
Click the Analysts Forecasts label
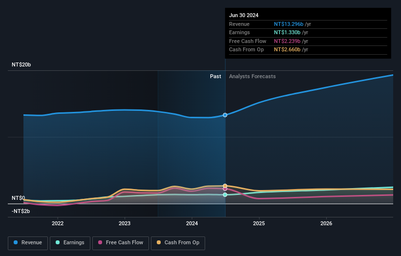pos(252,77)
